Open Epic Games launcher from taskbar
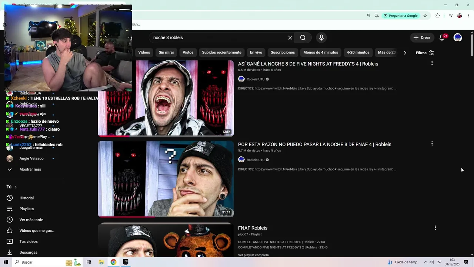The width and height of the screenshot is (474, 267). pyautogui.click(x=126, y=262)
